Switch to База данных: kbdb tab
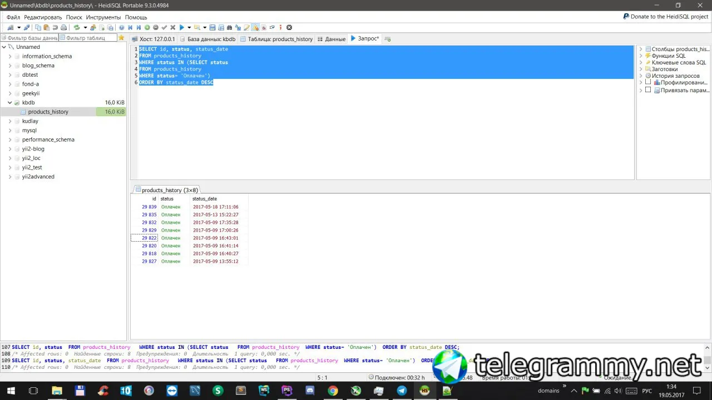The width and height of the screenshot is (712, 400). (207, 39)
